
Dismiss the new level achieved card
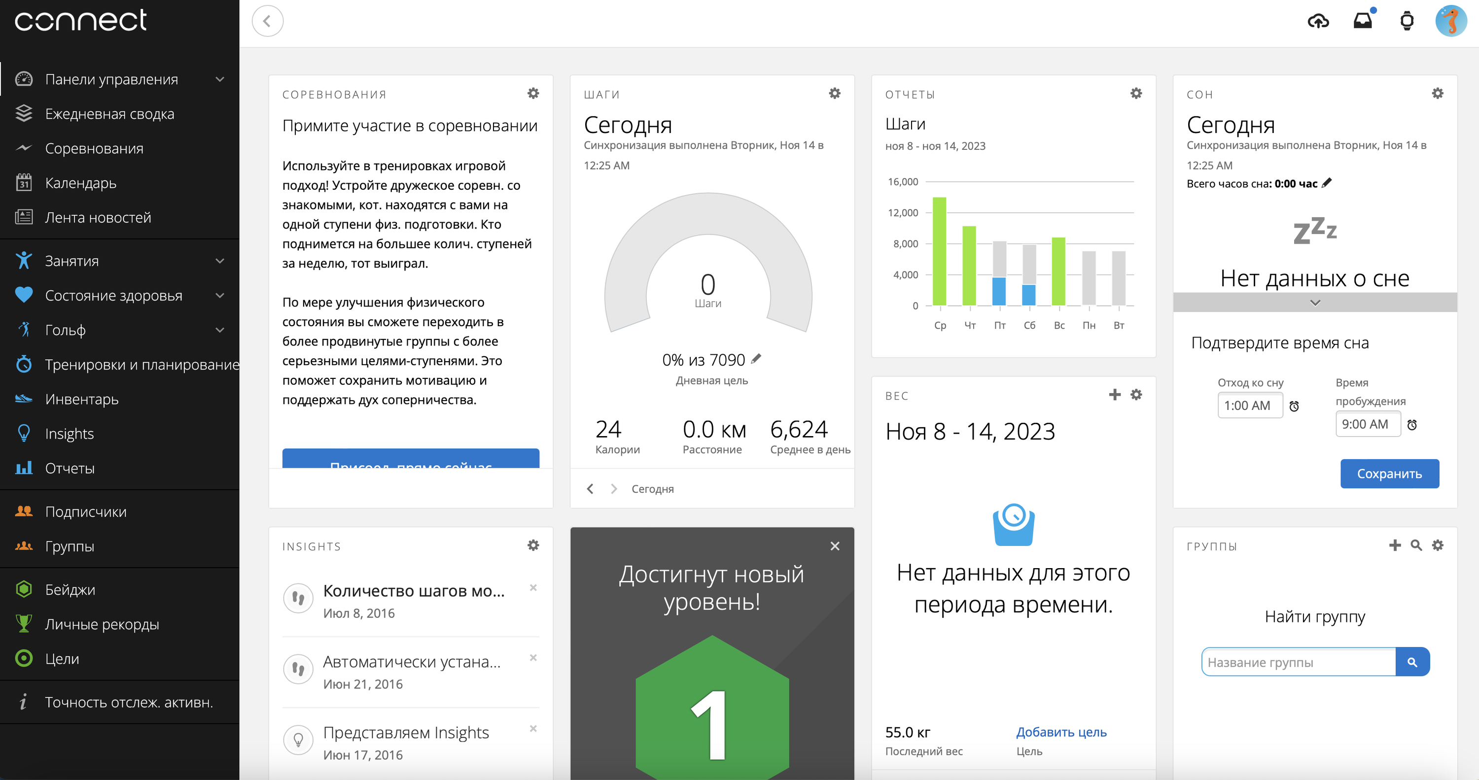click(x=834, y=546)
